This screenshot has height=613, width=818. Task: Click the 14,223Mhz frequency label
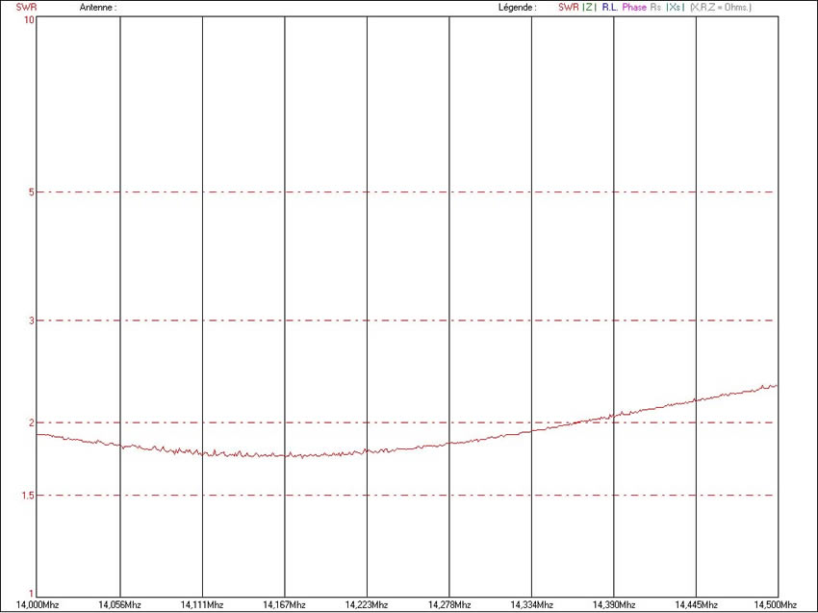point(367,604)
